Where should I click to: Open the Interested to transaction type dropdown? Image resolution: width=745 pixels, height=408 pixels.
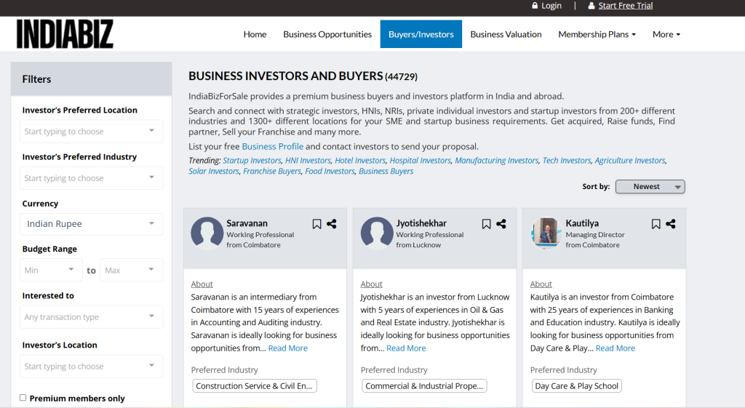click(x=91, y=317)
